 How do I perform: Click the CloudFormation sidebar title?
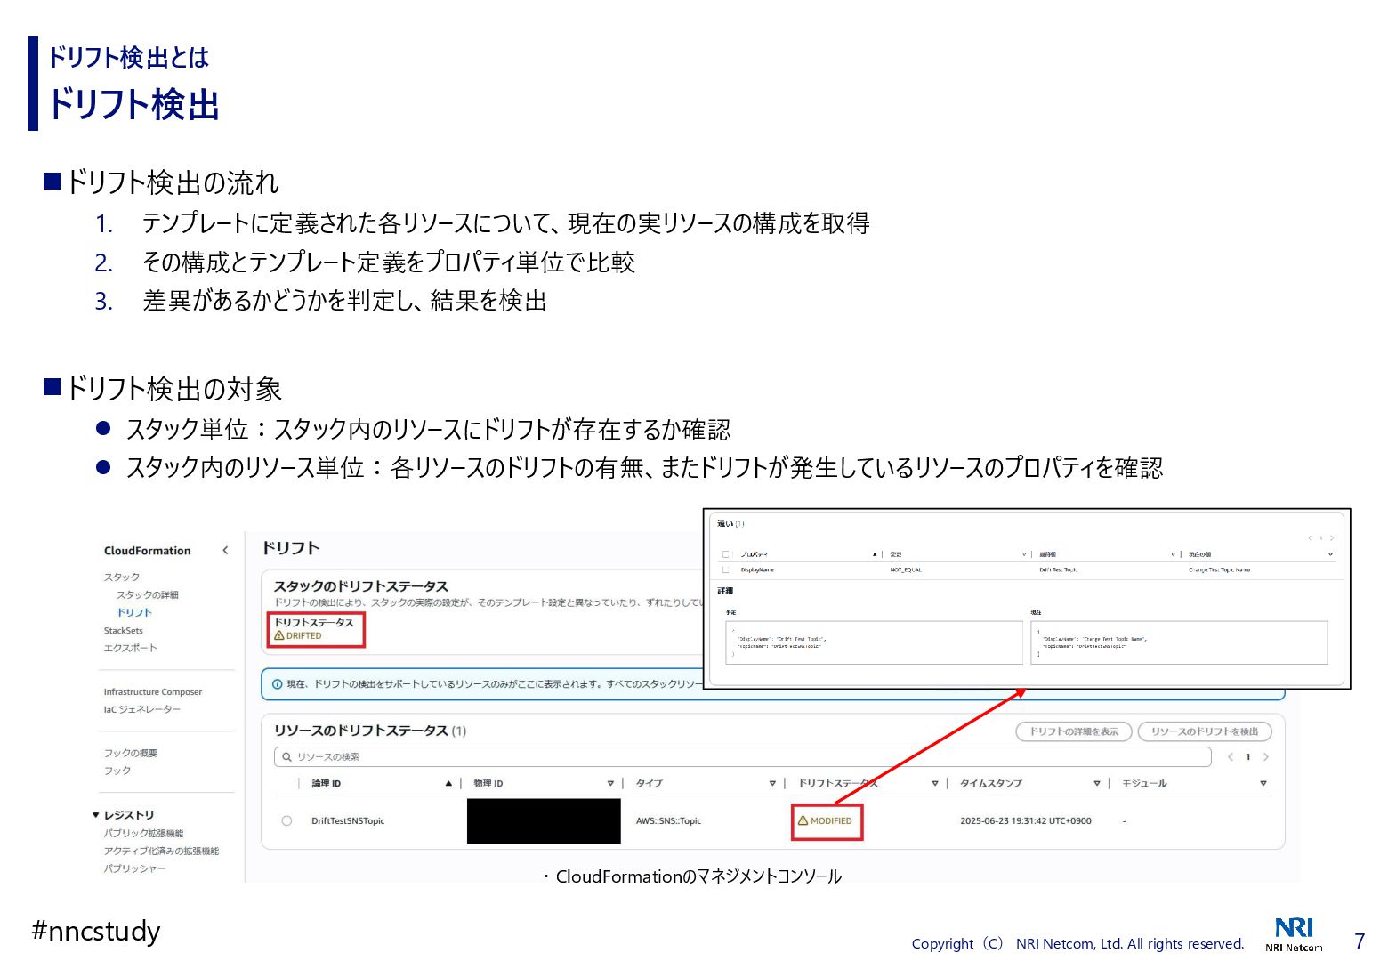[148, 551]
